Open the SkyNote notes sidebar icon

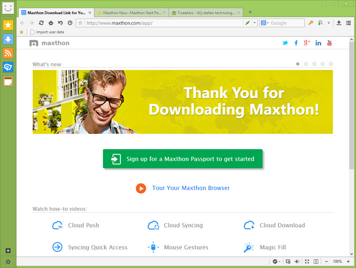(x=8, y=81)
